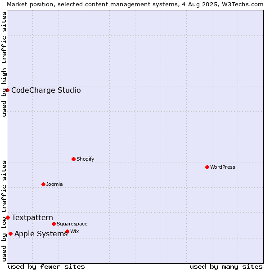Click the "Apple Systems" label
The image size is (270, 270).
click(x=41, y=234)
